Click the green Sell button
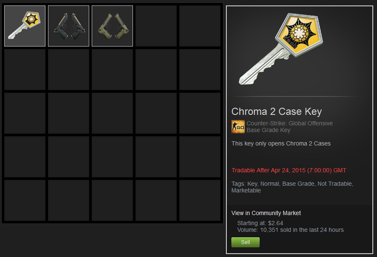The width and height of the screenshot is (377, 257). click(x=245, y=242)
